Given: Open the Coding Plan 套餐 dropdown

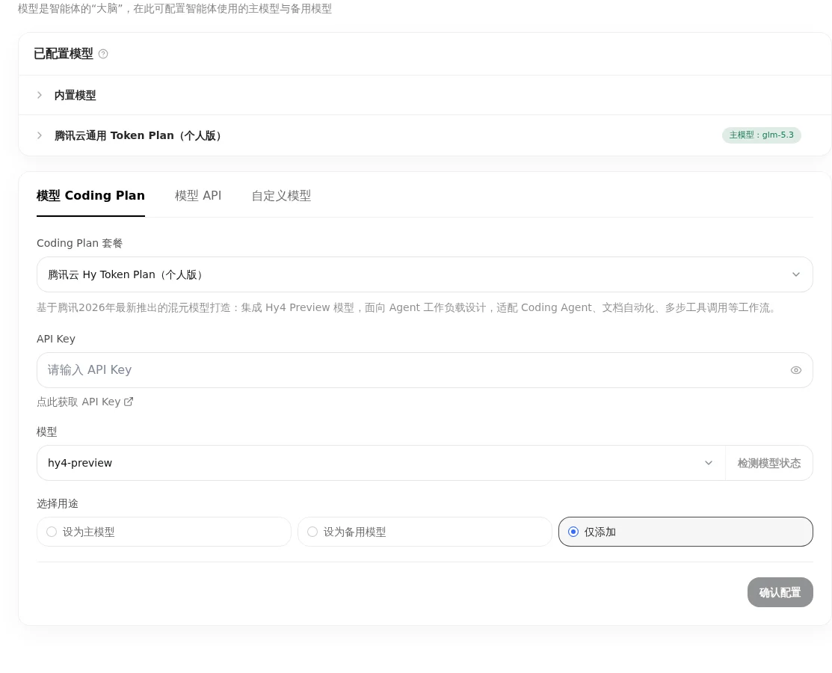Looking at the screenshot, I should coord(425,274).
